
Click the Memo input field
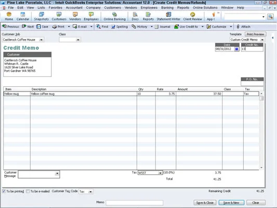(x=134, y=202)
